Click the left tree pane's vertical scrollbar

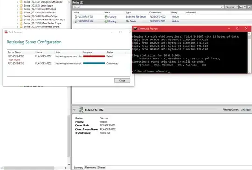click(x=69, y=136)
